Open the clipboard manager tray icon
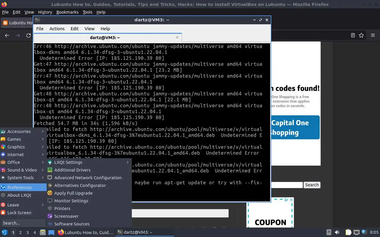 348,232
